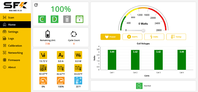Switch gauge to AMPS
The height and width of the screenshot is (92, 198).
132,37
